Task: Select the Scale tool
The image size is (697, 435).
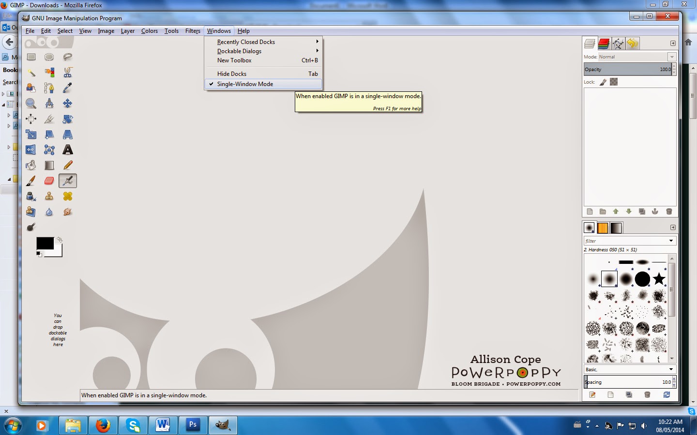Action: coord(31,134)
